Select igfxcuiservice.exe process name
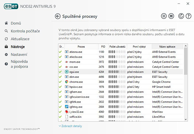Screen dimensions: 194x134 click(79, 97)
